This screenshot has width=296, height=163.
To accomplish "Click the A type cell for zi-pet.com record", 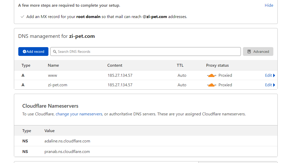I will pos(23,85).
